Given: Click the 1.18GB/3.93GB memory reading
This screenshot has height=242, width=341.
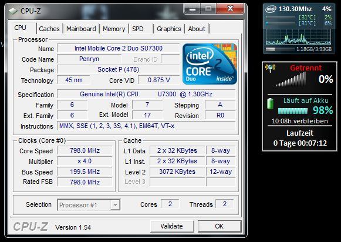Looking at the screenshot, I should point(314,49).
